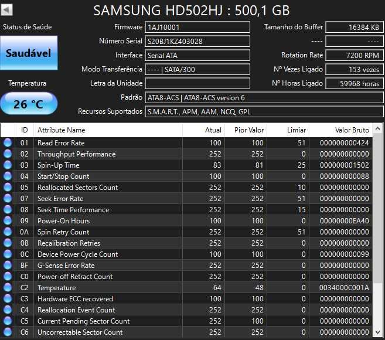Click the Modo Transferência field SATA/300
The height and width of the screenshot is (340, 385).
(x=197, y=69)
